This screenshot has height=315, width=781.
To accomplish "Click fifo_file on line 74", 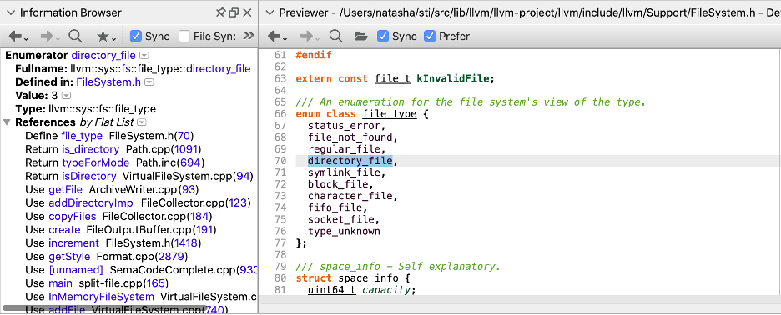I will pyautogui.click(x=335, y=208).
